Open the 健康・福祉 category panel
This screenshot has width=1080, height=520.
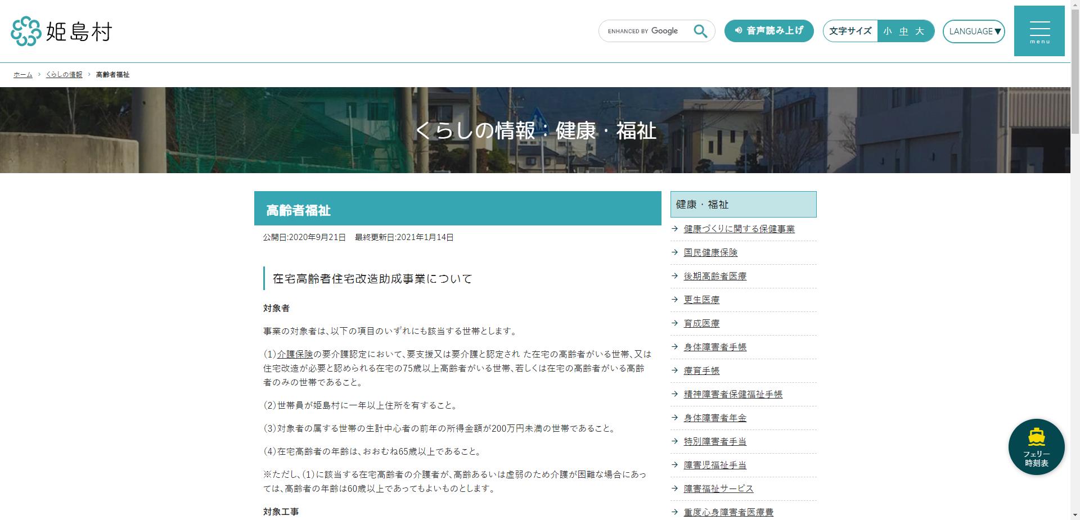(x=742, y=204)
